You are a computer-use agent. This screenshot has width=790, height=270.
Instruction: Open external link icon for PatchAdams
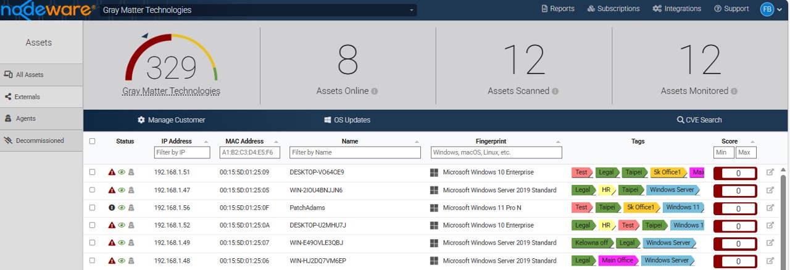[770, 208]
